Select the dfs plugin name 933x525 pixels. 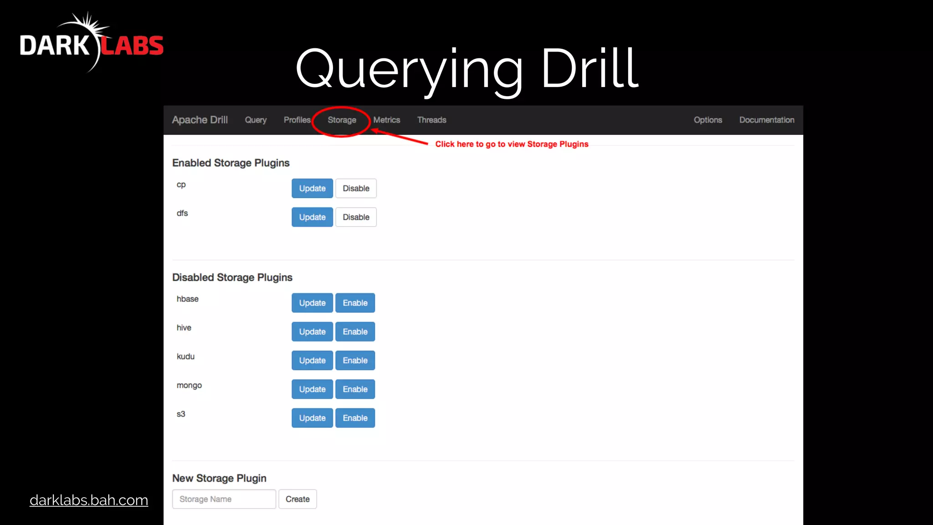pyautogui.click(x=182, y=213)
